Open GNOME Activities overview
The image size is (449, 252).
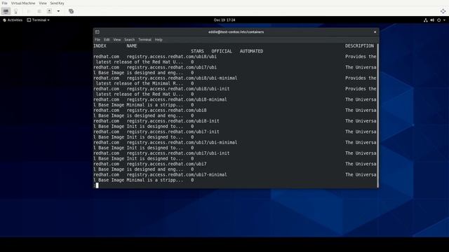[13, 20]
